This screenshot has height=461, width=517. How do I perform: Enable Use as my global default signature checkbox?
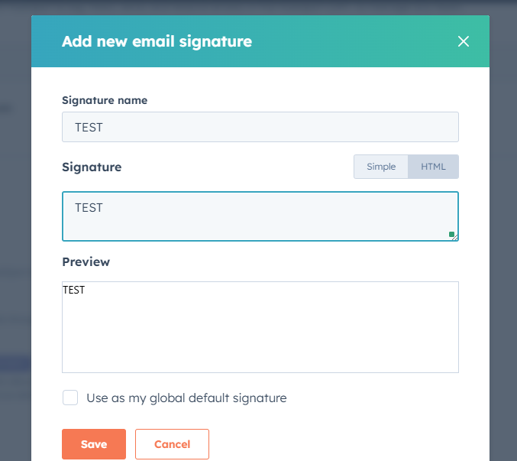tap(70, 398)
